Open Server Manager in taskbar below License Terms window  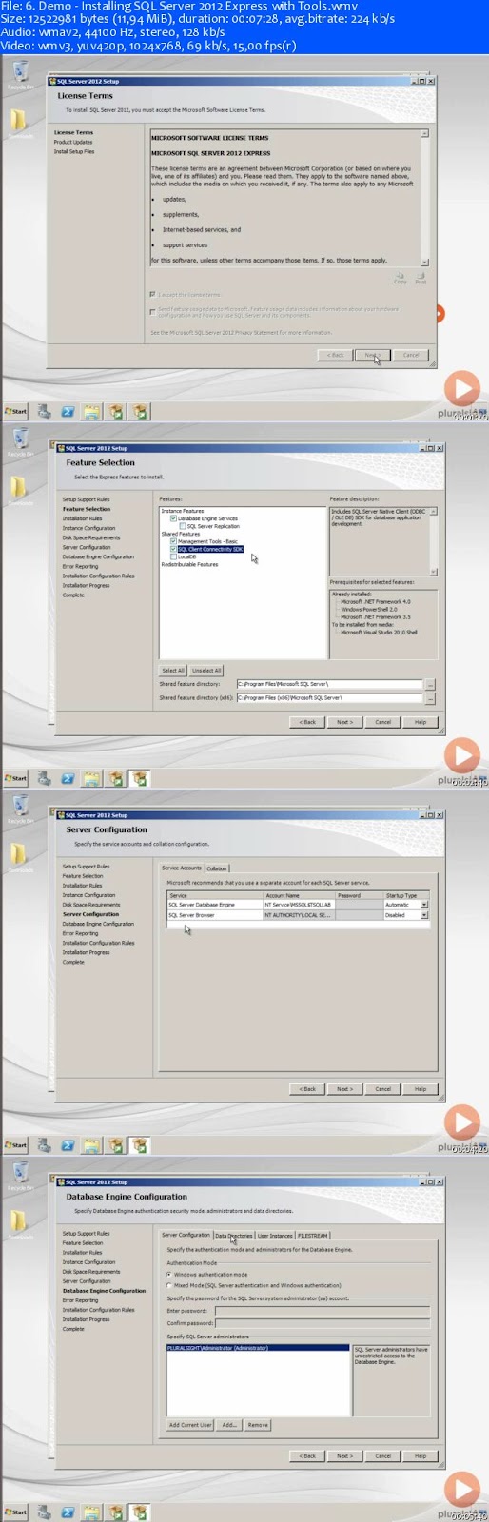(x=45, y=412)
